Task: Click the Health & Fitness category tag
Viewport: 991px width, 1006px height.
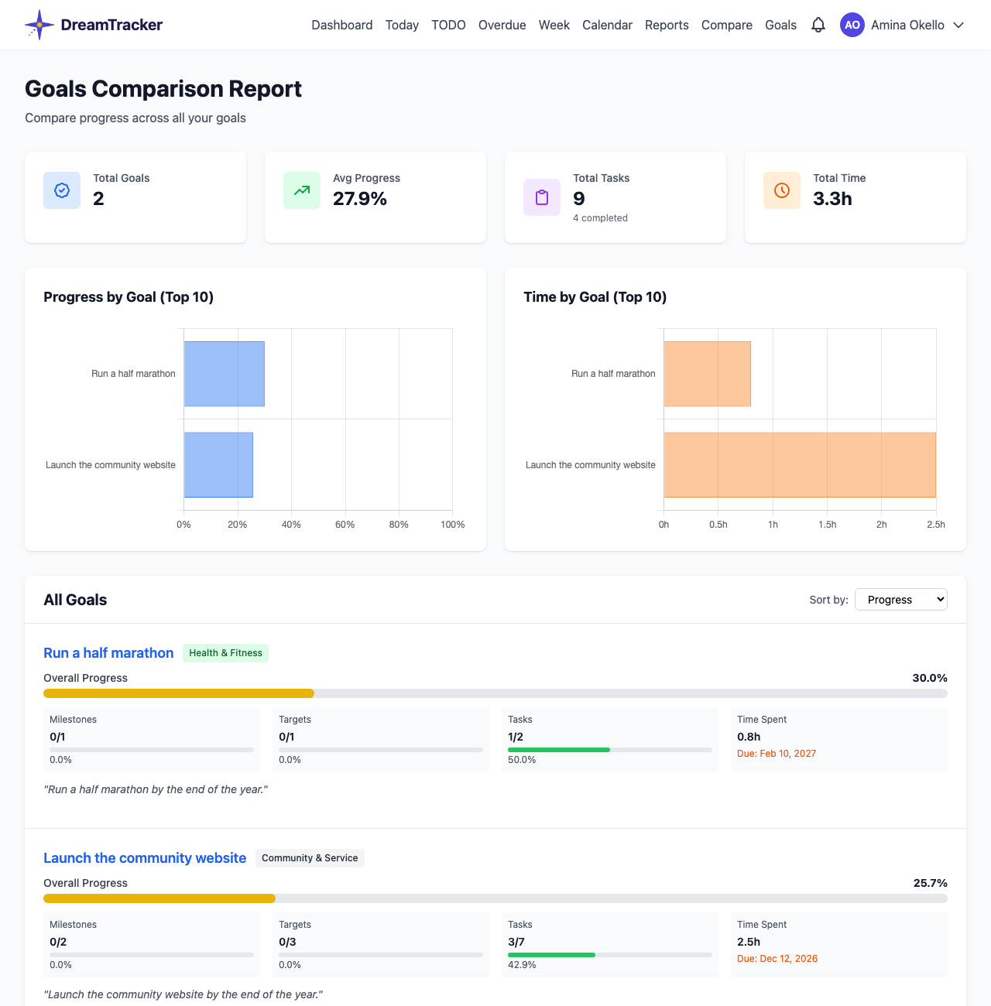Action: click(225, 652)
